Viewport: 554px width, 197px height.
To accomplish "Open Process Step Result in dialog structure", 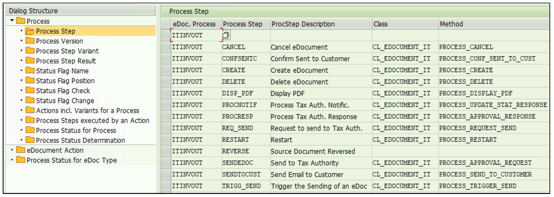I will (66, 61).
